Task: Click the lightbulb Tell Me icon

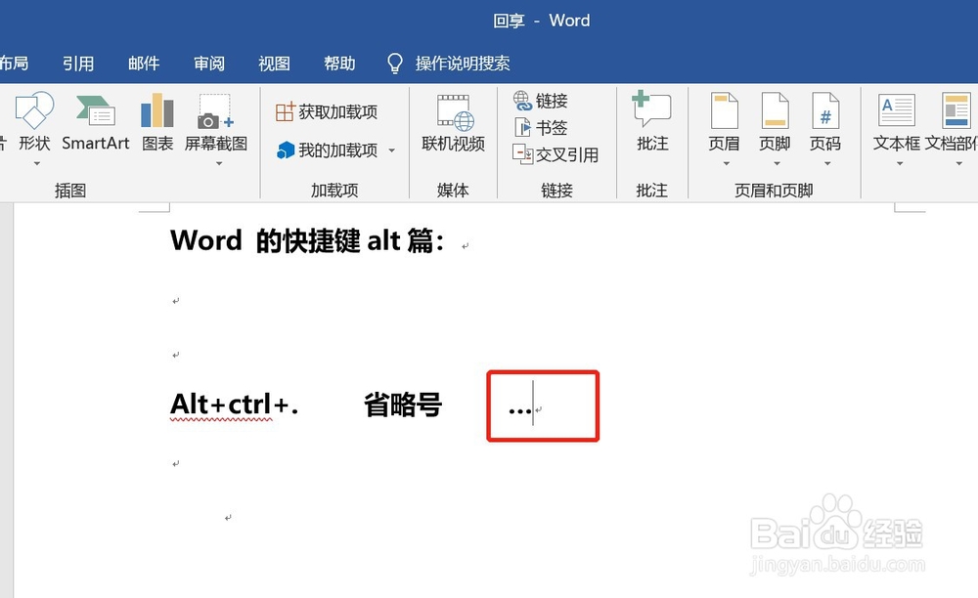Action: click(395, 63)
